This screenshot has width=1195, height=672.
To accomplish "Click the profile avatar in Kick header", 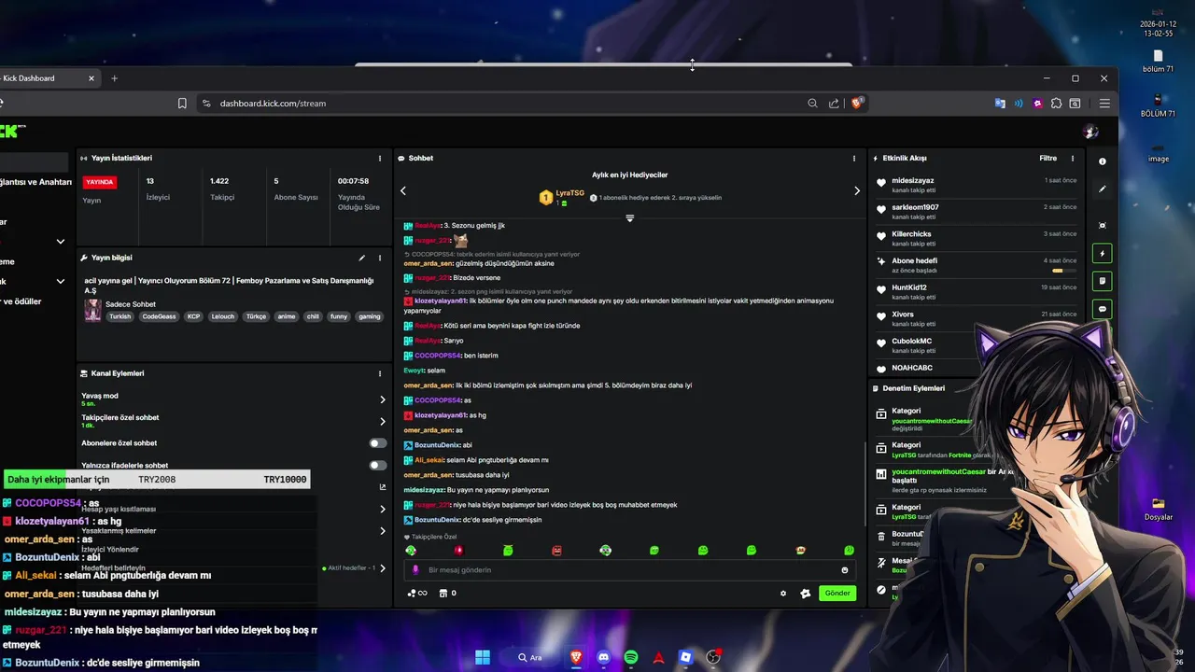I will click(1090, 132).
